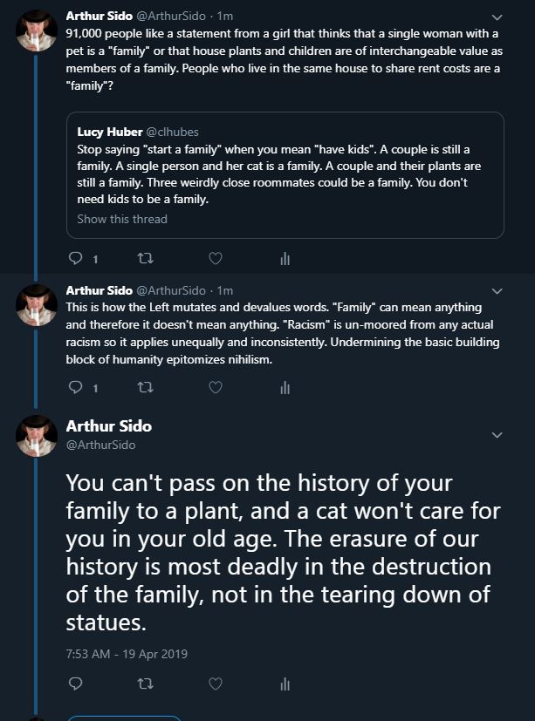Click the "Show this thread" link
Image resolution: width=535 pixels, height=721 pixels.
[x=122, y=220]
